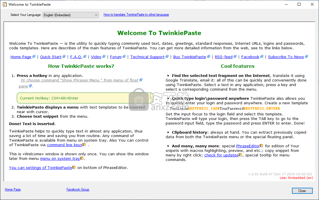Image resolution: width=319 pixels, height=200 pixels.
Task: Click the external-link icon after Forum
Action: [124, 56]
